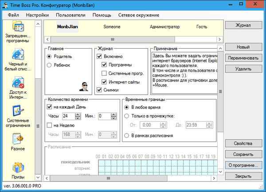The image size is (266, 192).
Task: Toggle the на Неделю checkbox
Action: [49, 125]
